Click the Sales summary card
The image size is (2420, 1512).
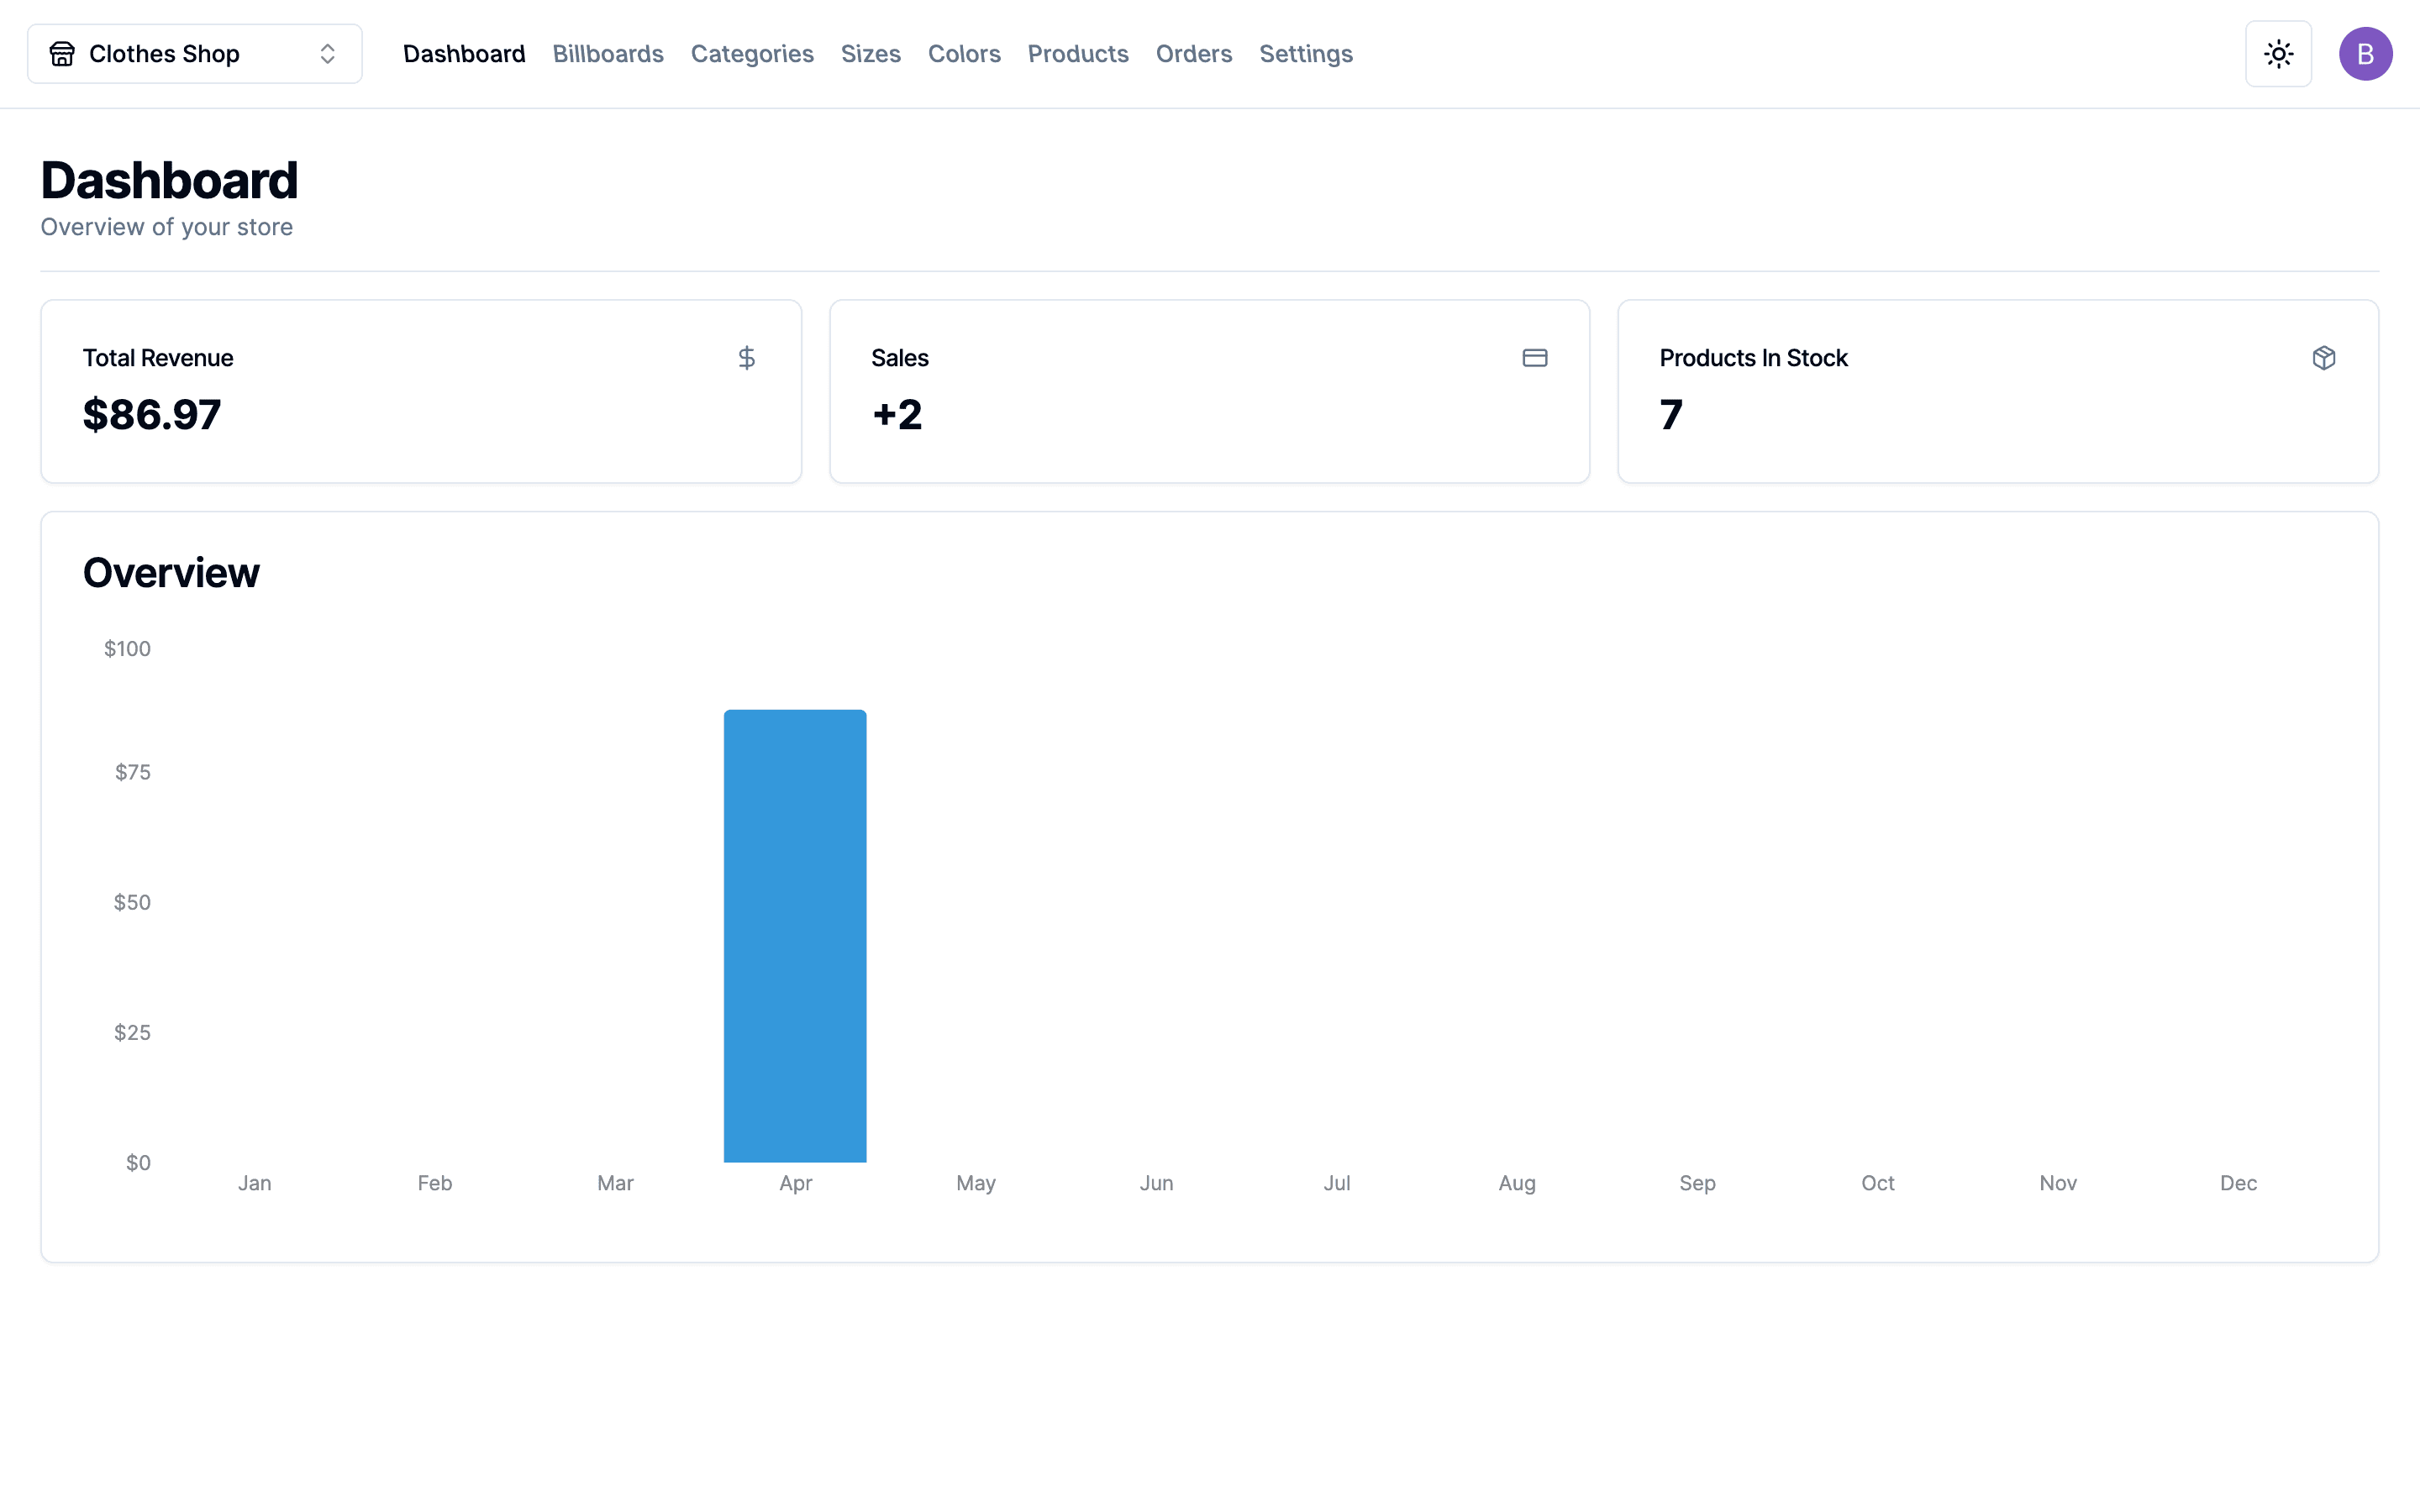pos(1209,391)
